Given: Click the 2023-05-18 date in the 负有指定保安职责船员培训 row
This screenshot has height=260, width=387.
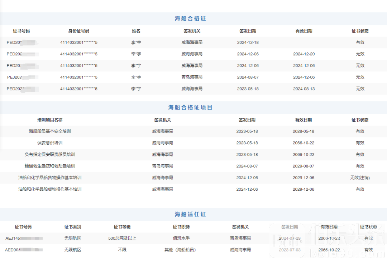Looking at the screenshot, I should point(247,155).
